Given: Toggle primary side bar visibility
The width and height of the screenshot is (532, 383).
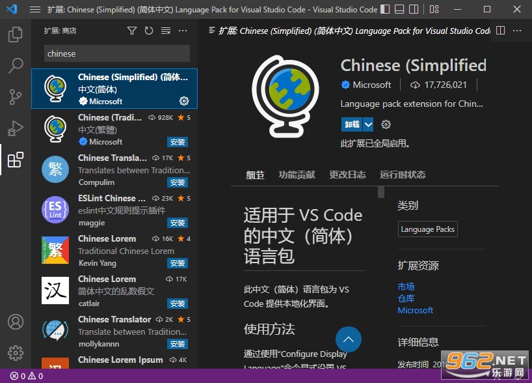Looking at the screenshot, I should pyautogui.click(x=385, y=9).
